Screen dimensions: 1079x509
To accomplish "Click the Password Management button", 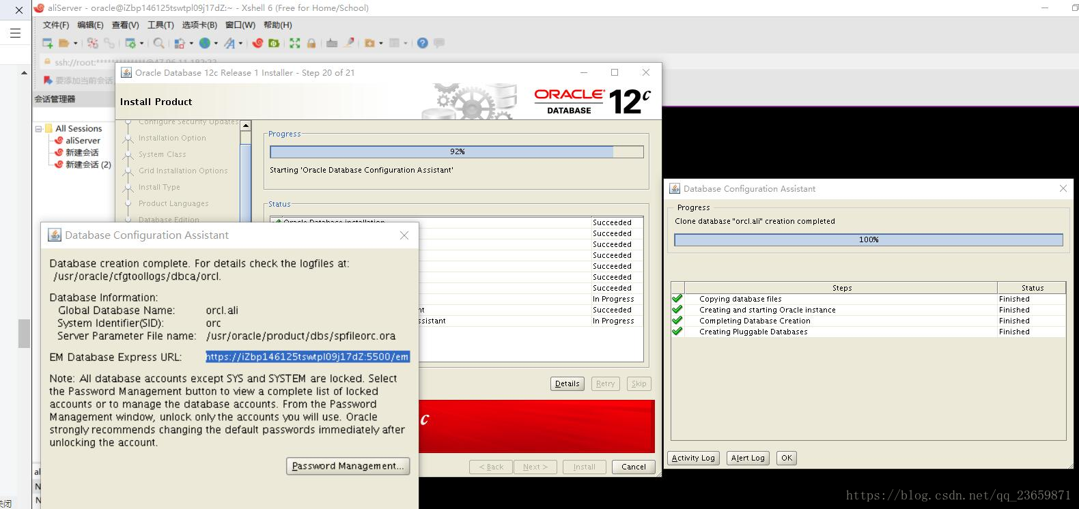I will pos(348,466).
